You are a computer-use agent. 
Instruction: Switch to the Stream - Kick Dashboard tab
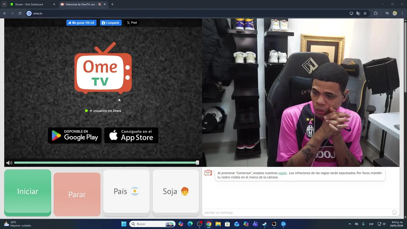(32, 4)
